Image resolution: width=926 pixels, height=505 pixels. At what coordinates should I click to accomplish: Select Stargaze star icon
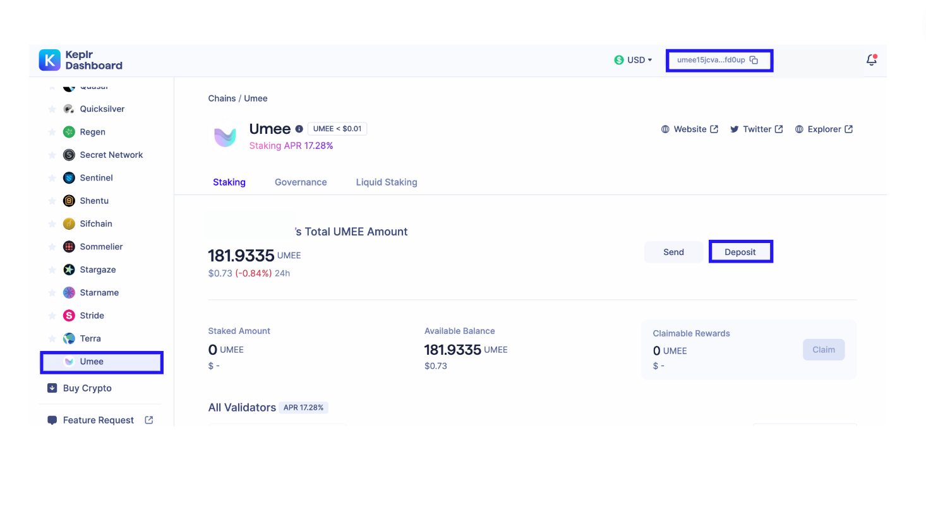click(69, 270)
